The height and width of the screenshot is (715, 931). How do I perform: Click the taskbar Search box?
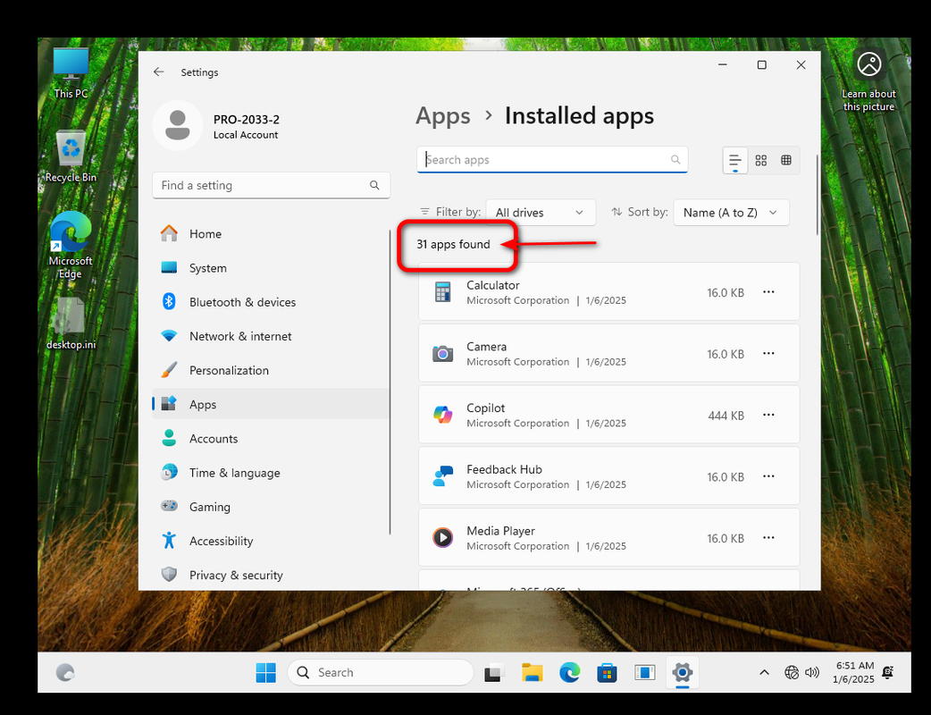point(381,673)
